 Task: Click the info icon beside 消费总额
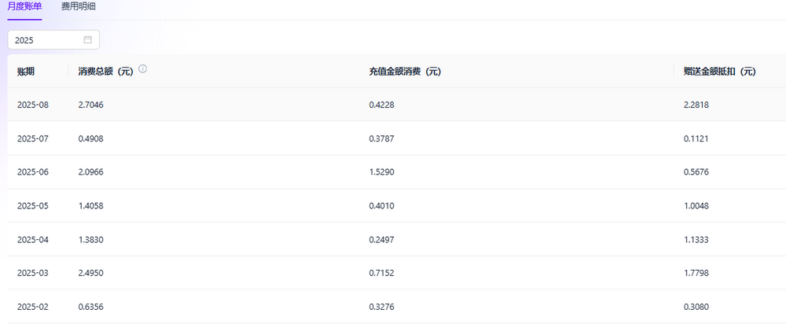coord(142,69)
